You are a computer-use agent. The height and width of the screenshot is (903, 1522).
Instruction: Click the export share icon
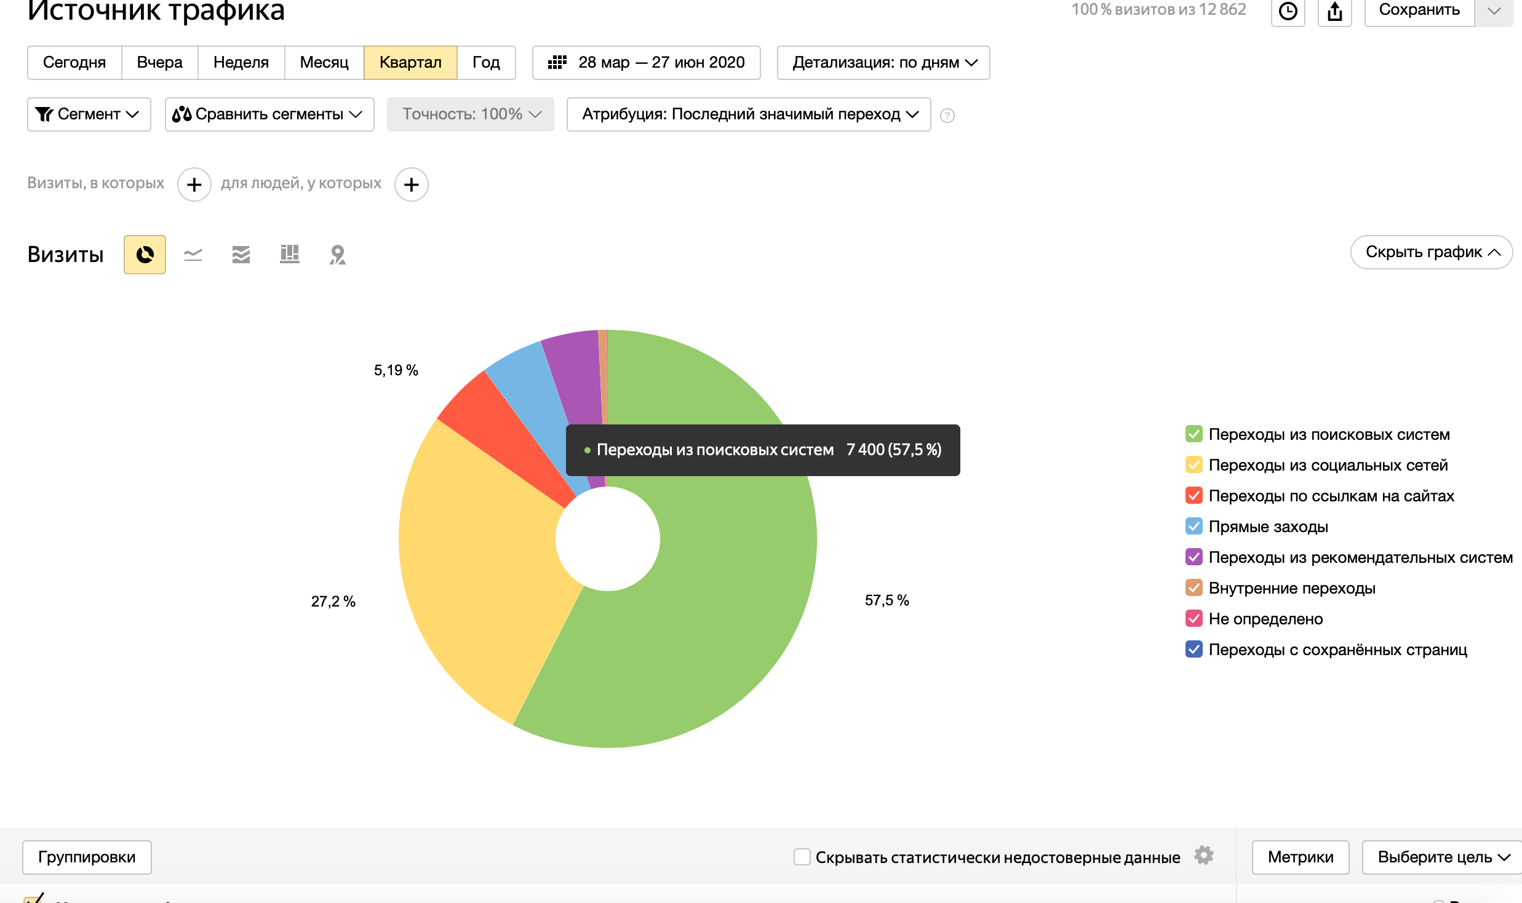click(x=1334, y=11)
